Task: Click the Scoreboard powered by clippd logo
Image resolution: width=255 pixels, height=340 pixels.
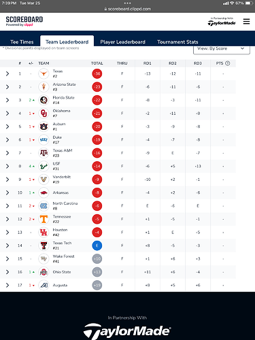Action: [x=24, y=21]
